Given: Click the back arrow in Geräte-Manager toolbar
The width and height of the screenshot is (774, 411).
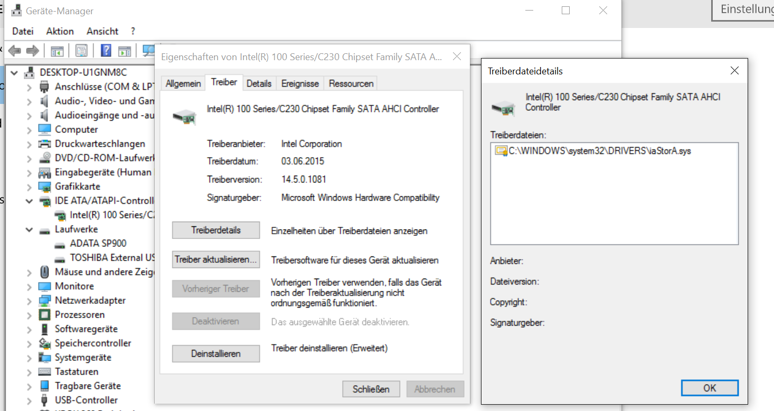Looking at the screenshot, I should tap(14, 51).
